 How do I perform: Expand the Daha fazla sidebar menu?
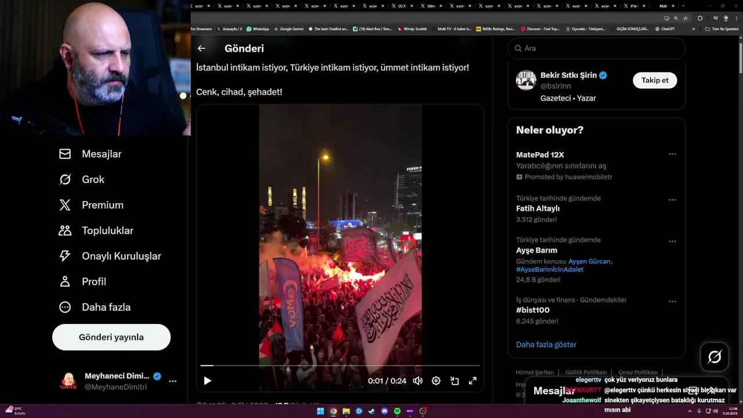[95, 307]
